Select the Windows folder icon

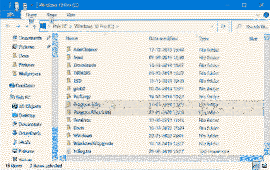(70, 135)
